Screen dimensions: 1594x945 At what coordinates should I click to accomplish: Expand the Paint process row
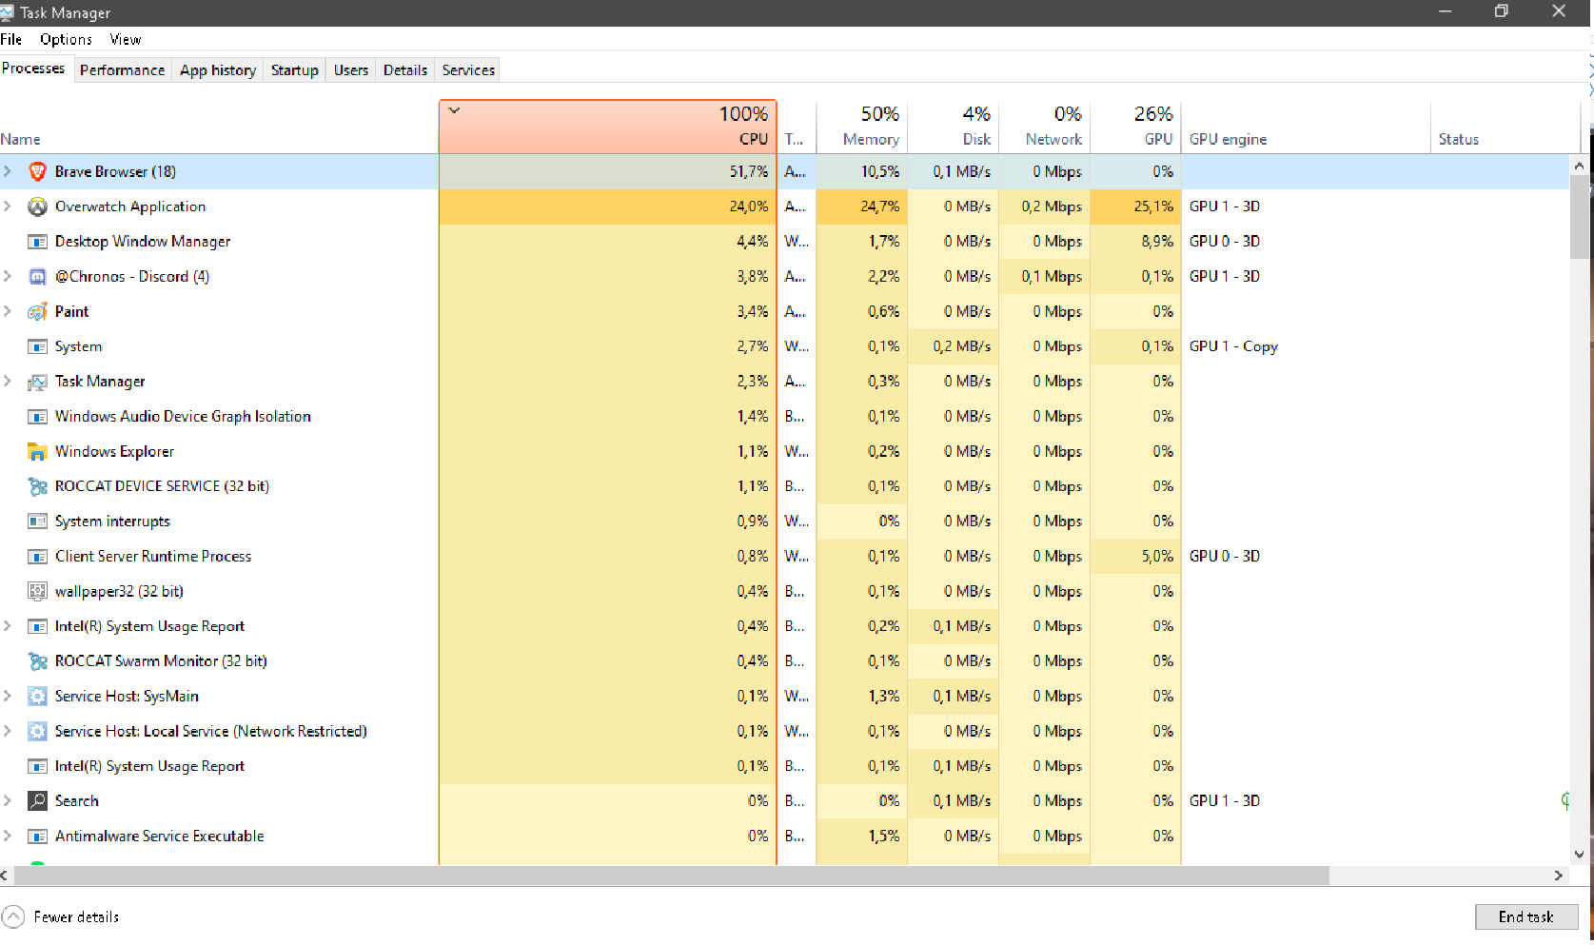click(8, 311)
